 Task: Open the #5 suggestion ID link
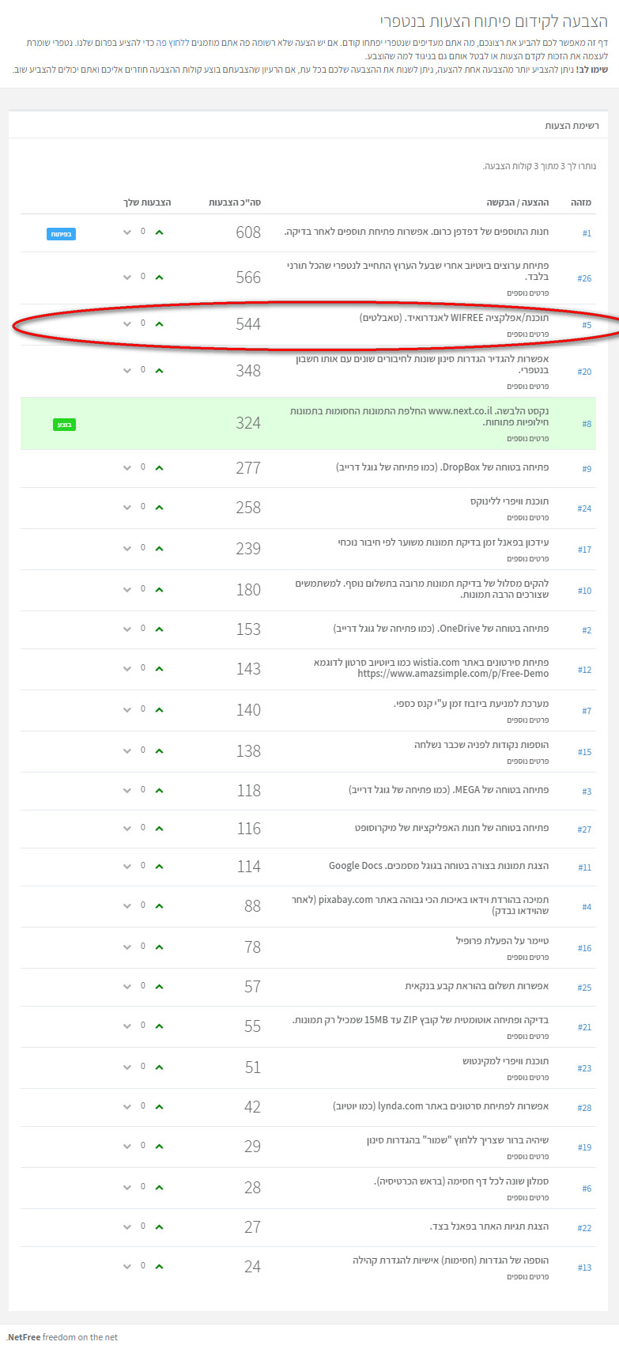pyautogui.click(x=587, y=325)
